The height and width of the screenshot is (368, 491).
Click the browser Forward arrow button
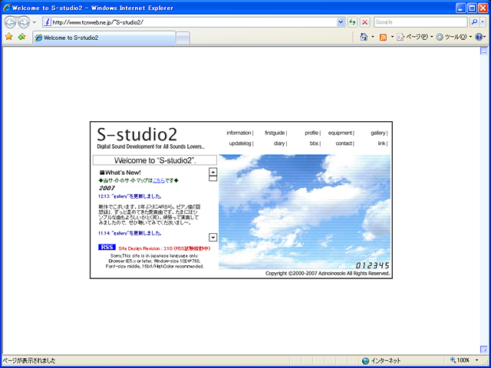pos(25,21)
